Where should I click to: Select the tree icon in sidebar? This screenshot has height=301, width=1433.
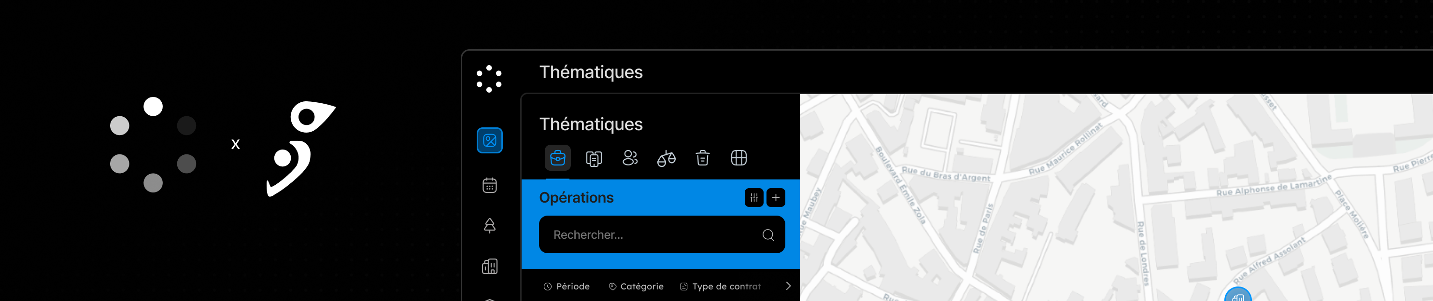(490, 225)
